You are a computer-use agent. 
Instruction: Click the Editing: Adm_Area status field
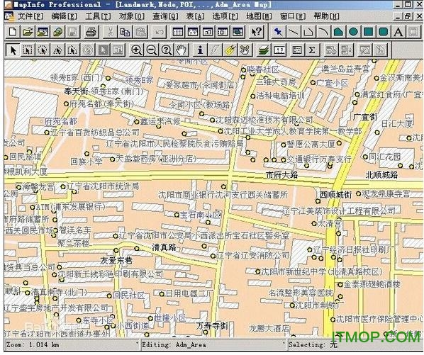(x=213, y=345)
